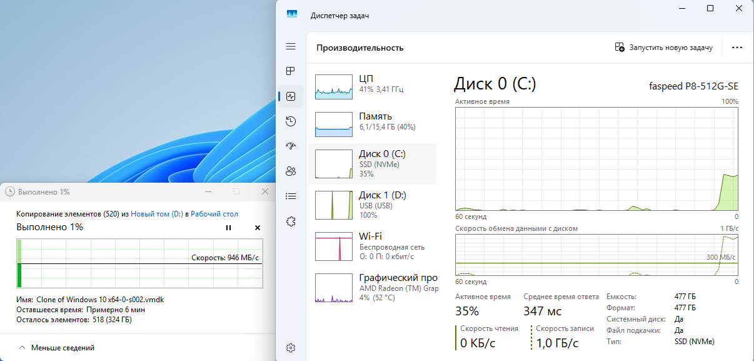Screen dimensions: 754x361
Task: Open the Services puzzle icon
Action: click(291, 221)
